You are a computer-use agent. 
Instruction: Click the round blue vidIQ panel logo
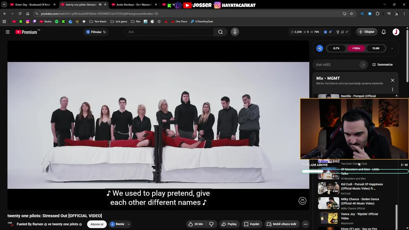(320, 48)
